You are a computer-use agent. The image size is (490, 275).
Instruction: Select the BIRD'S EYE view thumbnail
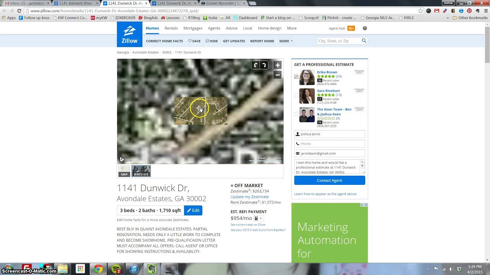pos(141,171)
